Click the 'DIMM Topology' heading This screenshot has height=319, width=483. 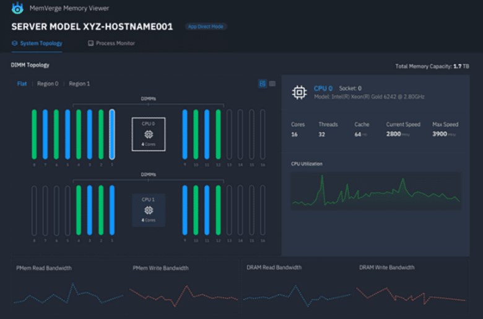click(x=30, y=65)
